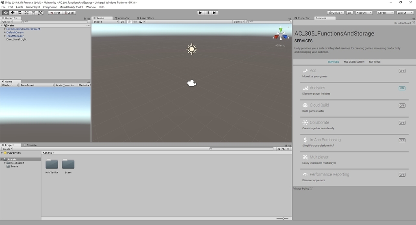Open the Layers dropdown
The image size is (416, 225).
[x=385, y=13]
